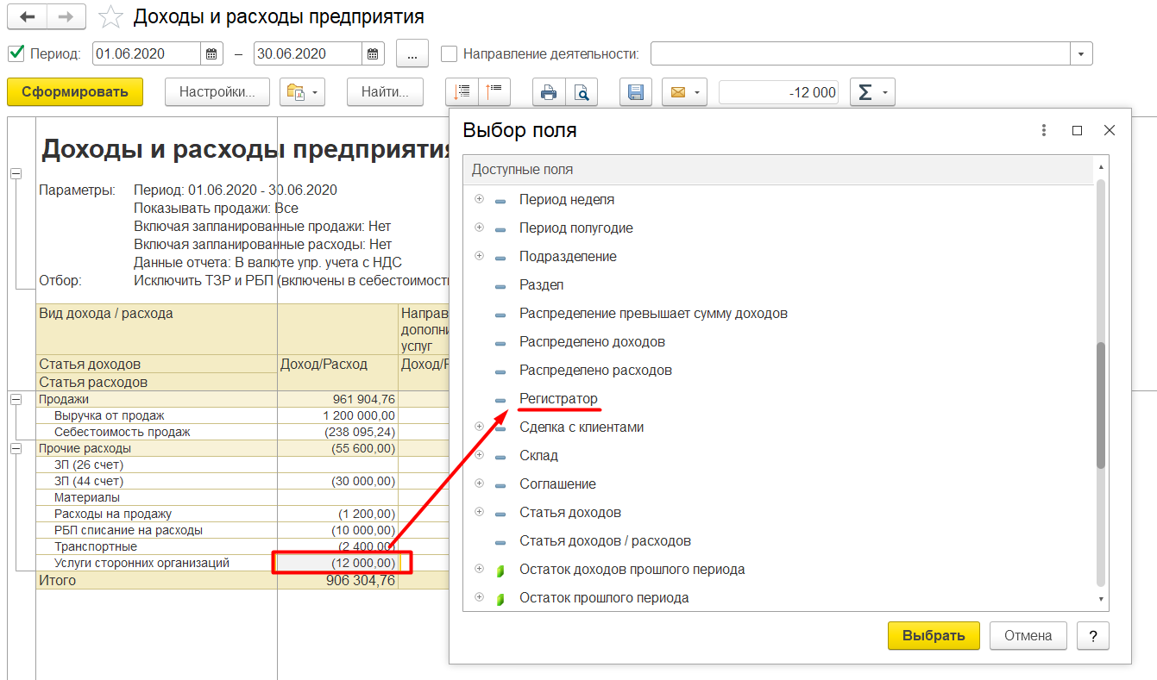Open help with question mark button
The width and height of the screenshot is (1157, 680).
point(1093,635)
